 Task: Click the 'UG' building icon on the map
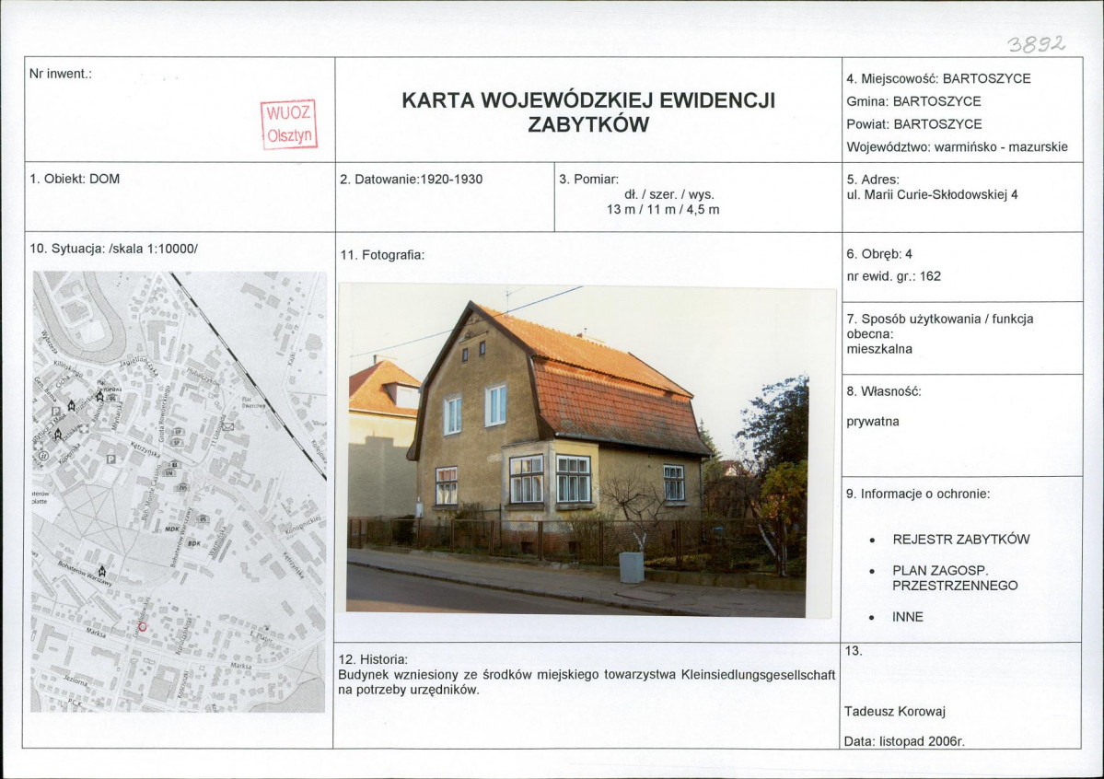pos(112,398)
